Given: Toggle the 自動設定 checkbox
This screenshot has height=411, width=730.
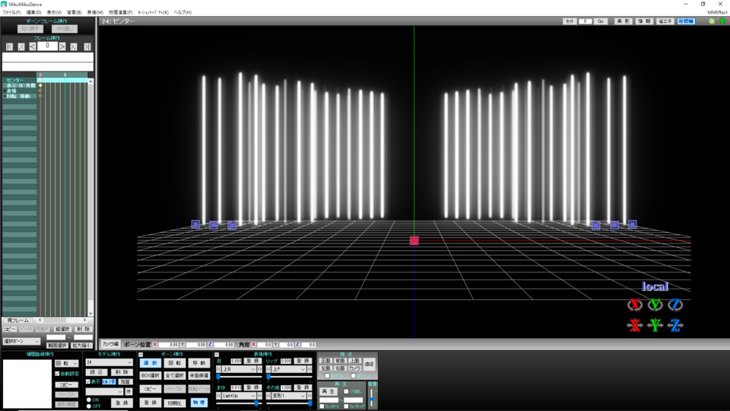Looking at the screenshot, I should pyautogui.click(x=57, y=374).
